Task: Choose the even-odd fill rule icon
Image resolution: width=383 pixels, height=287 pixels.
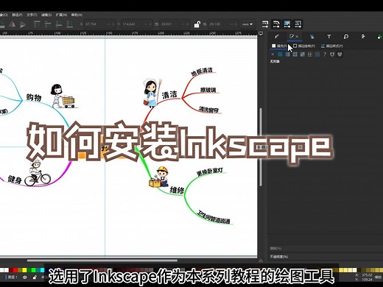Action: coord(332,54)
